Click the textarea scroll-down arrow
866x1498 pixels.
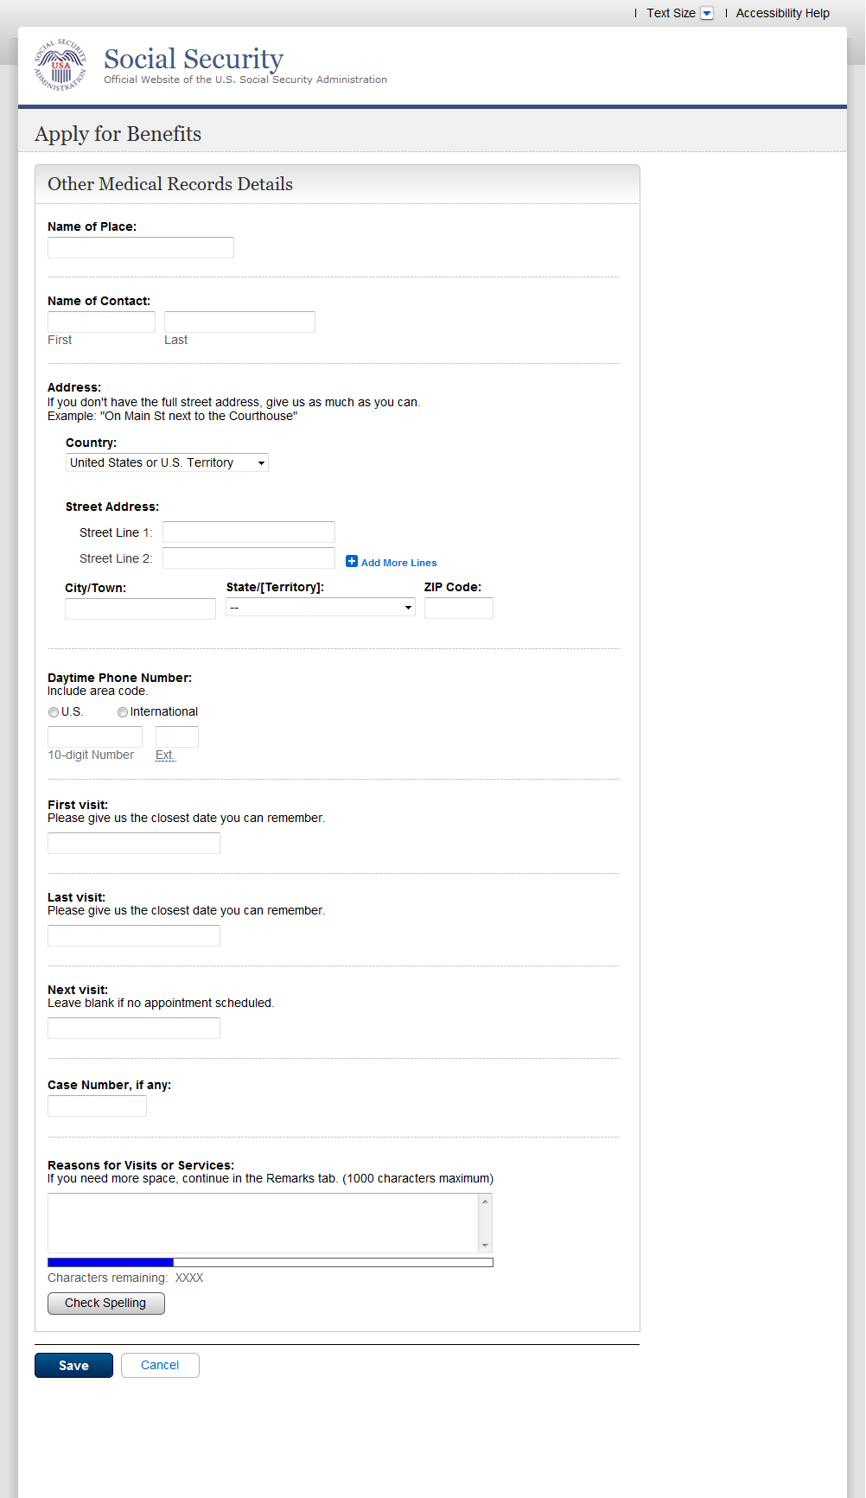coord(485,1245)
